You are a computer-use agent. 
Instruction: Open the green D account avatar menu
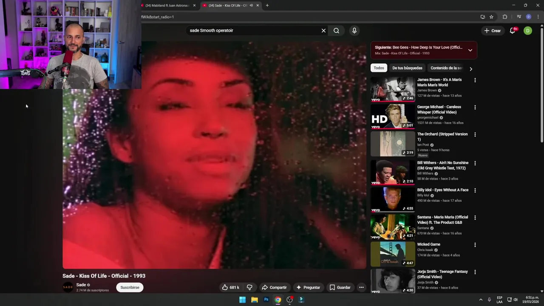[x=527, y=31]
